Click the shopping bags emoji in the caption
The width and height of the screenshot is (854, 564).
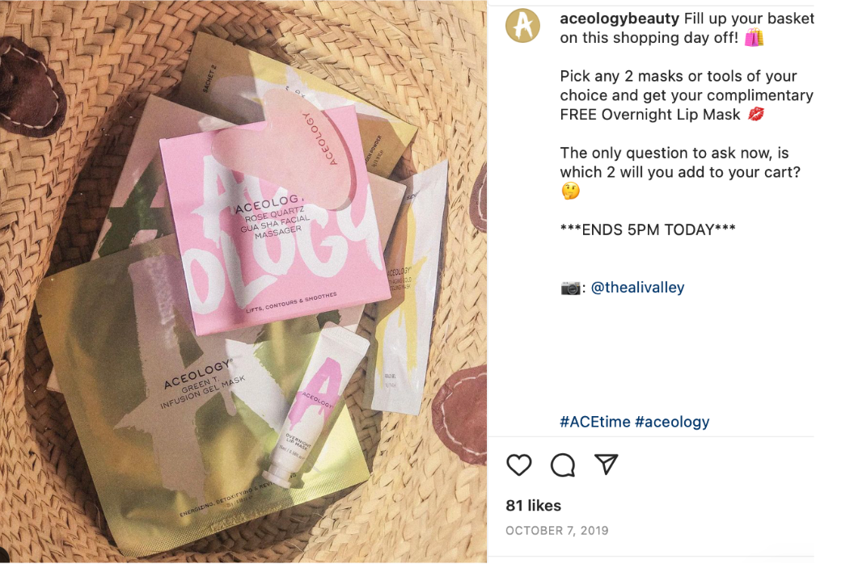tap(754, 37)
